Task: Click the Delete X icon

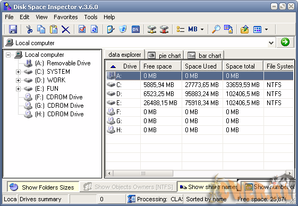Action: pyautogui.click(x=66, y=29)
